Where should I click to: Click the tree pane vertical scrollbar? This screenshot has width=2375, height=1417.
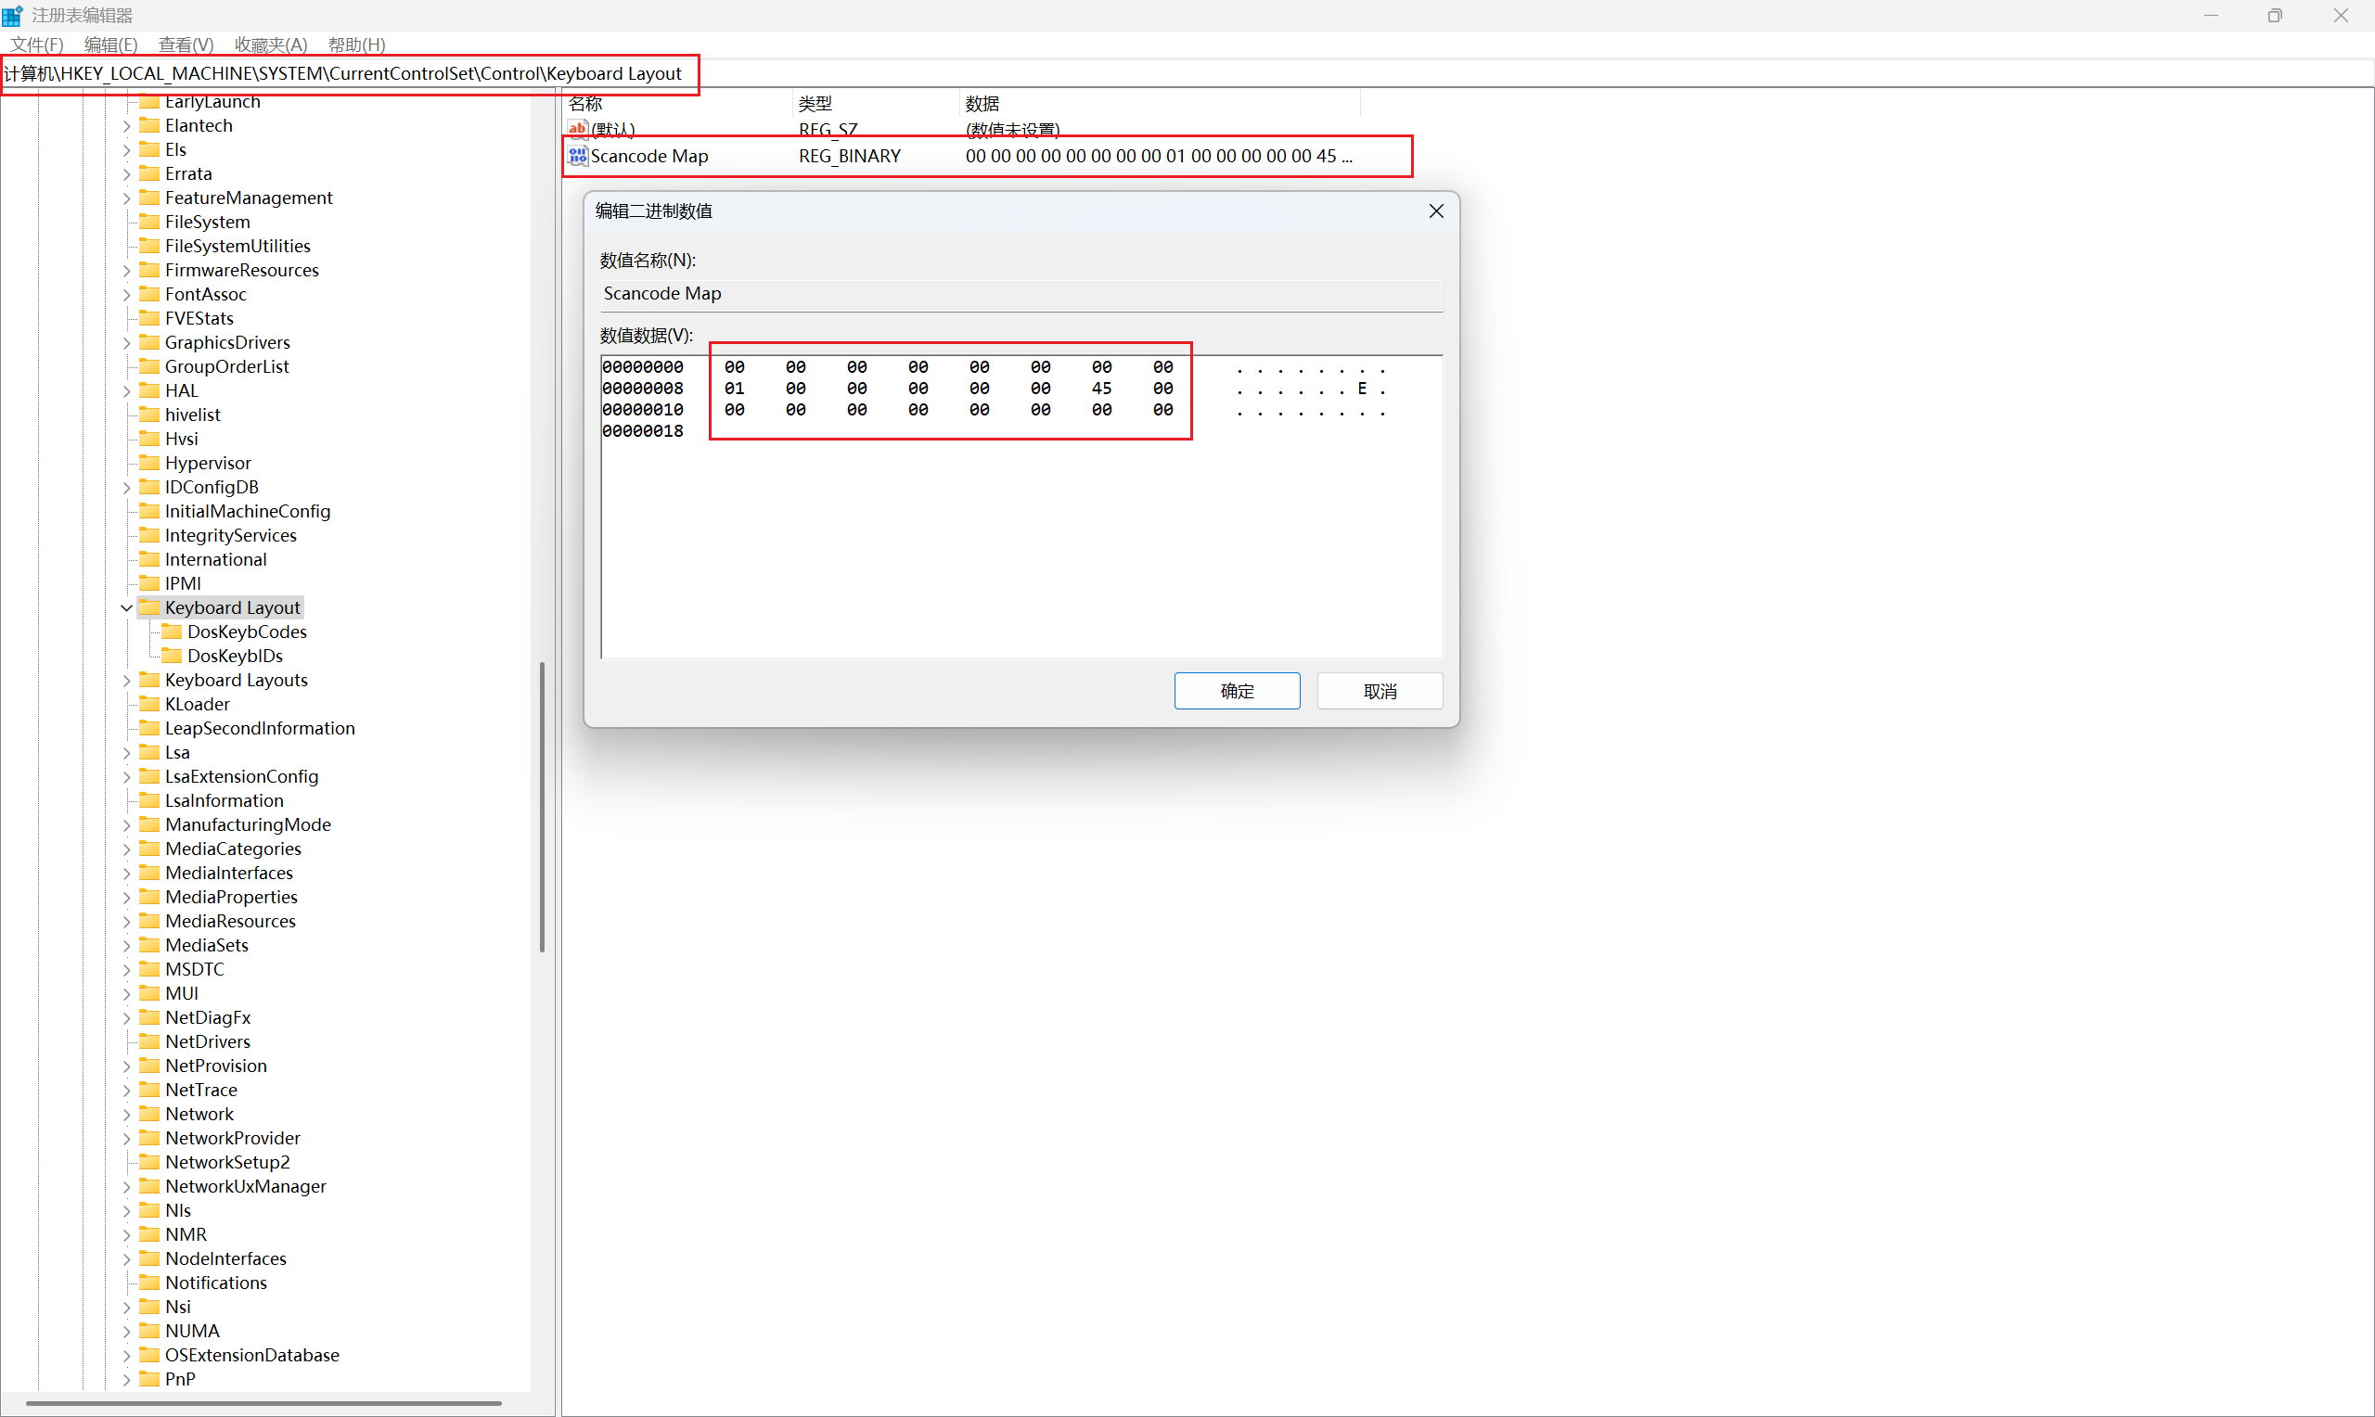tap(543, 807)
